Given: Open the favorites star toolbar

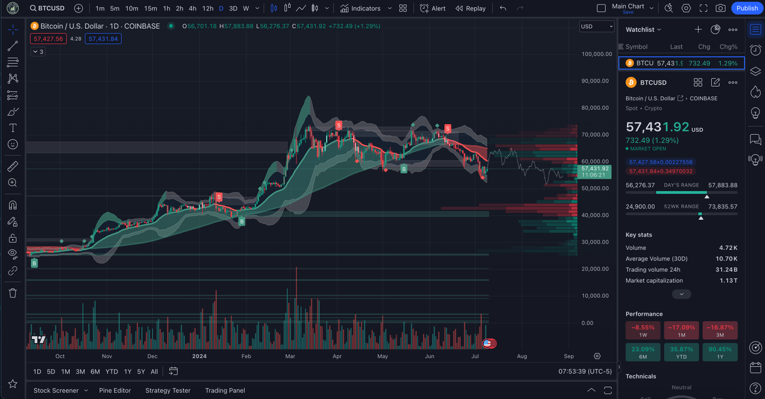Looking at the screenshot, I should (x=13, y=384).
